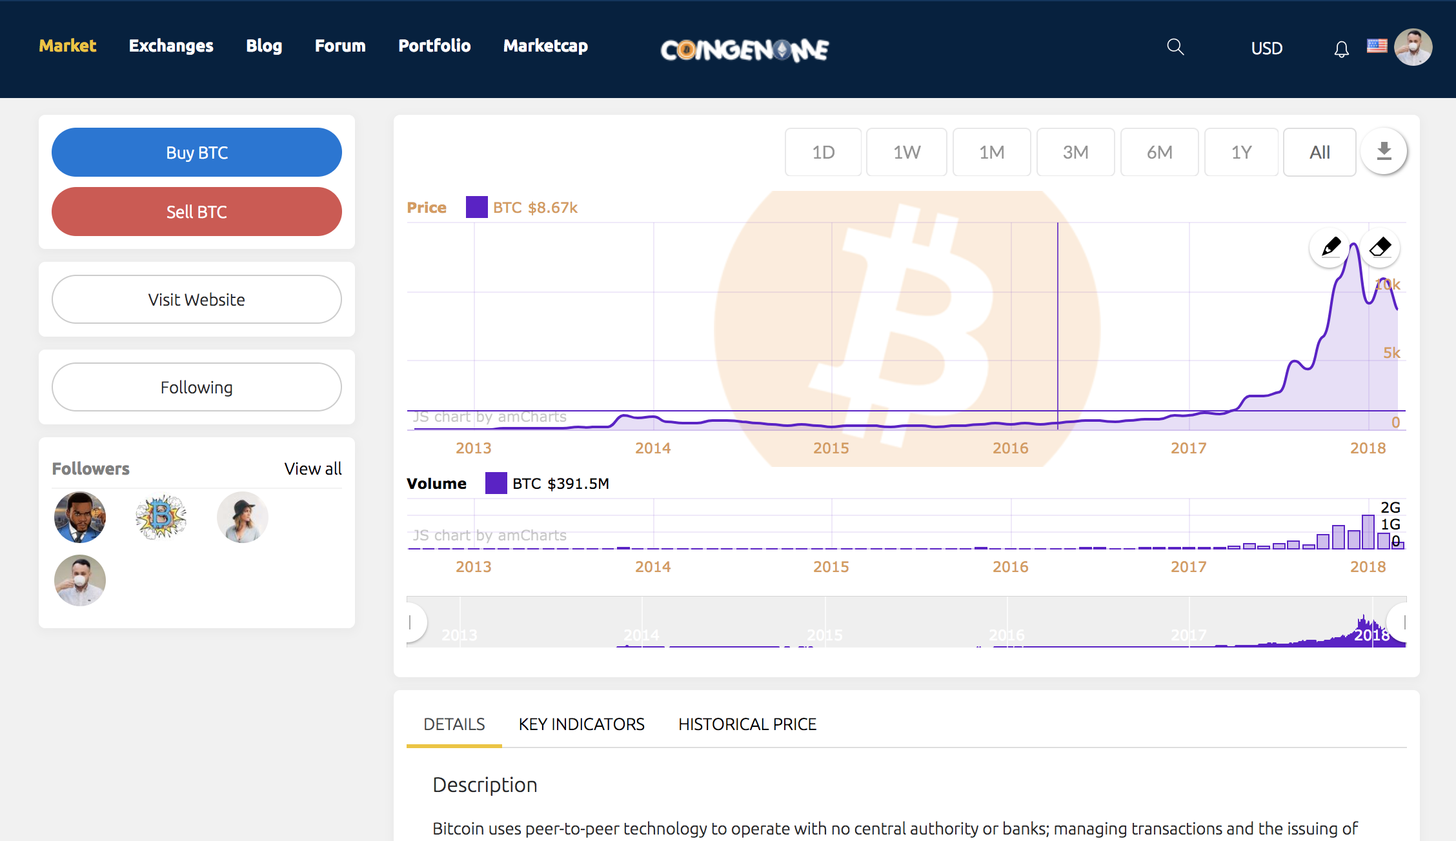This screenshot has height=841, width=1456.
Task: Click the search magnifier icon
Action: 1175,47
